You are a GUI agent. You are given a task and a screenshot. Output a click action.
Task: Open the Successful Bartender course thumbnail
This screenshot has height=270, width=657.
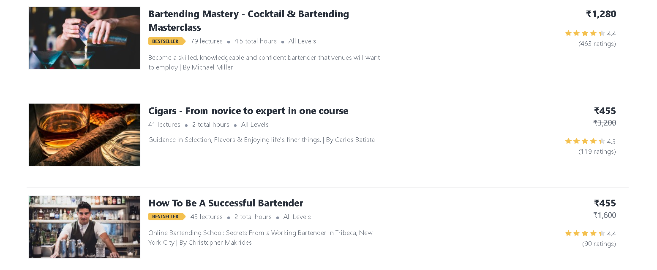84,227
